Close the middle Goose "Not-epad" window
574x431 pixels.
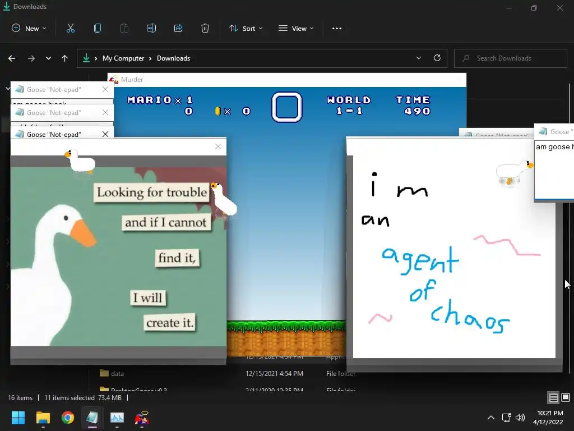coord(105,112)
